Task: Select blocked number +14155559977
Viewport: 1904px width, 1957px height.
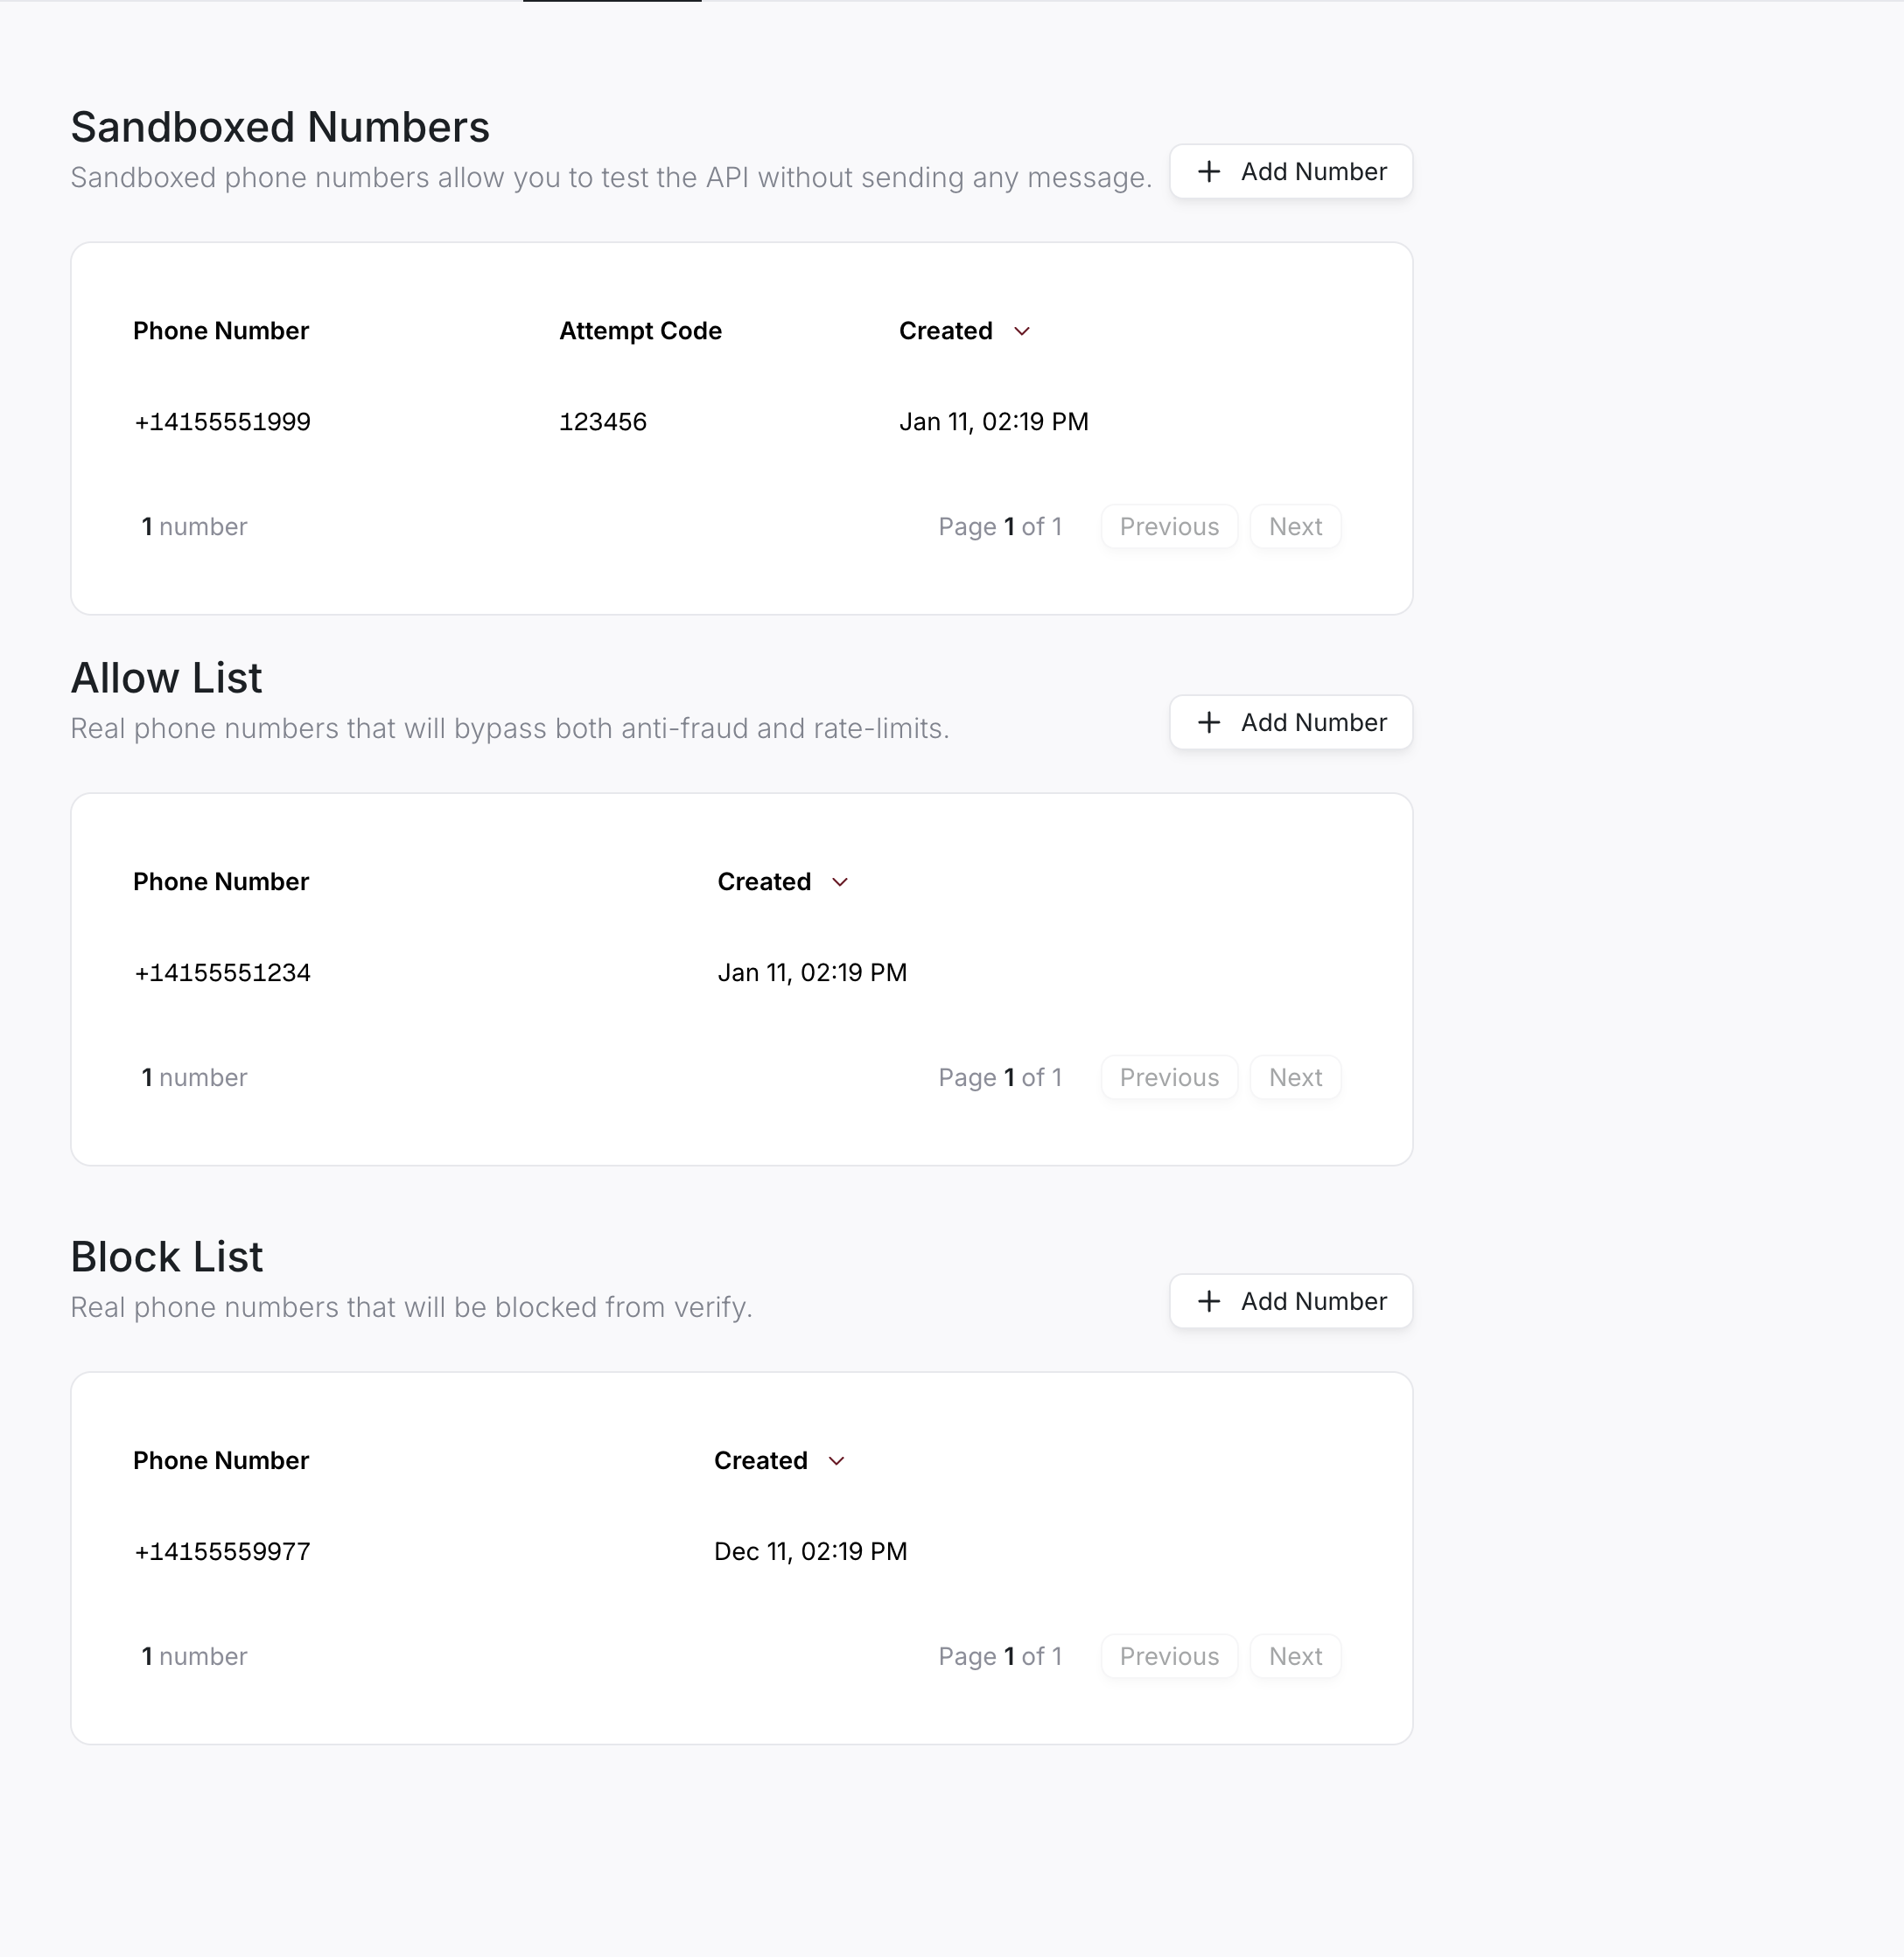Action: 222,1551
